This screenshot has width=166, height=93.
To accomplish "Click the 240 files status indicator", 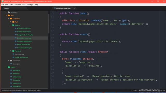I will pyautogui.click(x=162, y=90).
